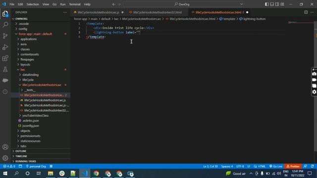Image resolution: width=317 pixels, height=178 pixels.
Task: Open Run and Debug view
Action: tap(5, 47)
